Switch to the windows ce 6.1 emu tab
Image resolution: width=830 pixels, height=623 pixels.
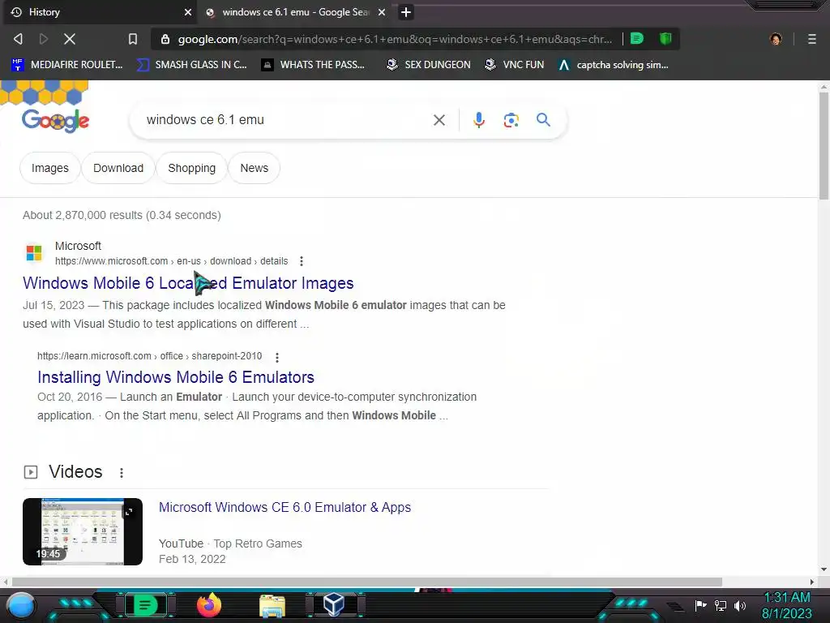pos(295,12)
